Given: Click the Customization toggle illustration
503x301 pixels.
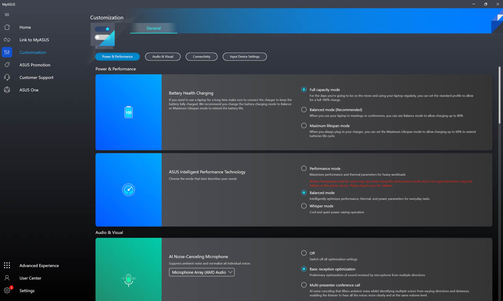Looking at the screenshot, I should click(103, 35).
